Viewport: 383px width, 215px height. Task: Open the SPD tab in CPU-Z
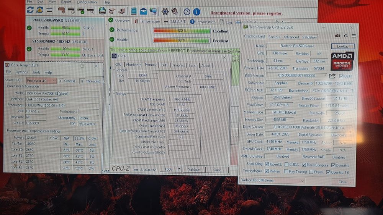coord(164,65)
